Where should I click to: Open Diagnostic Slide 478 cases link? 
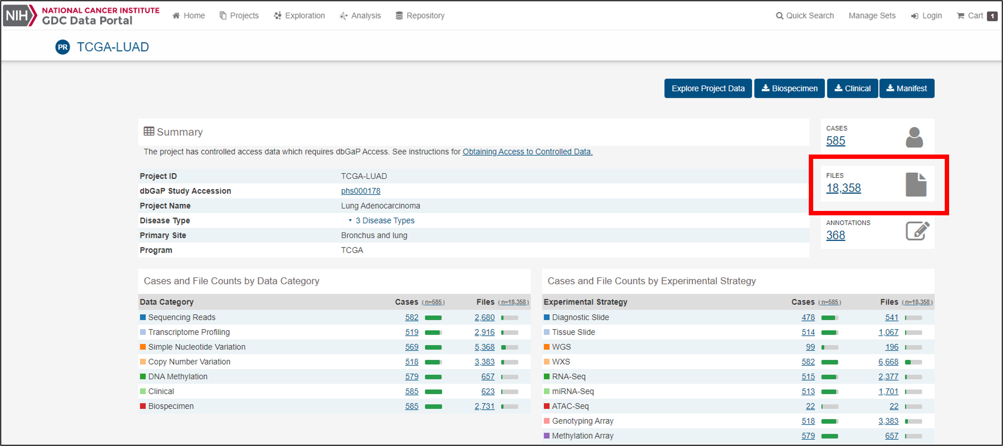tap(808, 317)
